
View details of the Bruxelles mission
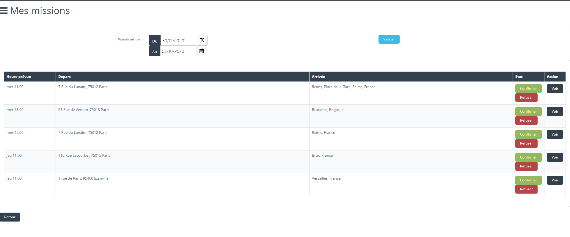[x=555, y=112]
